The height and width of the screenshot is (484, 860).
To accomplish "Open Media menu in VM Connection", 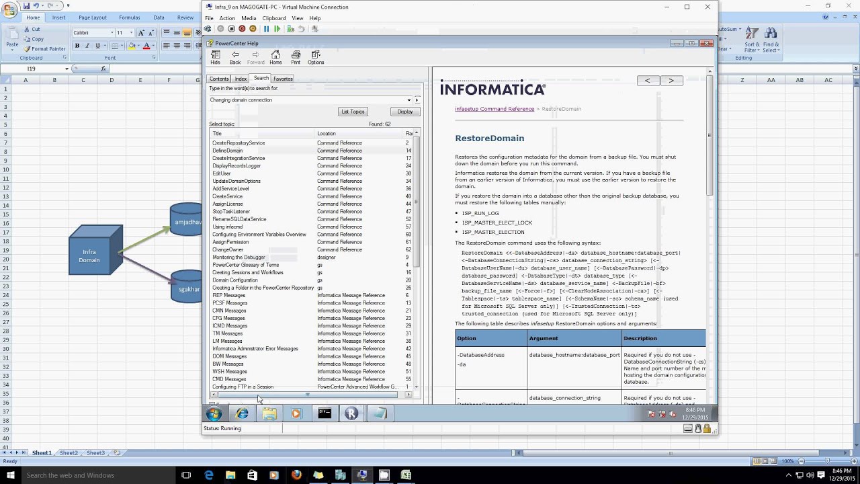I will coord(249,18).
